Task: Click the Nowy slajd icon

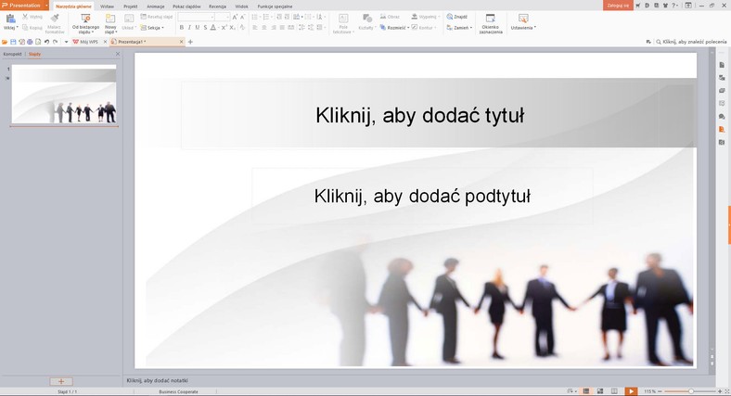Action: click(110, 18)
